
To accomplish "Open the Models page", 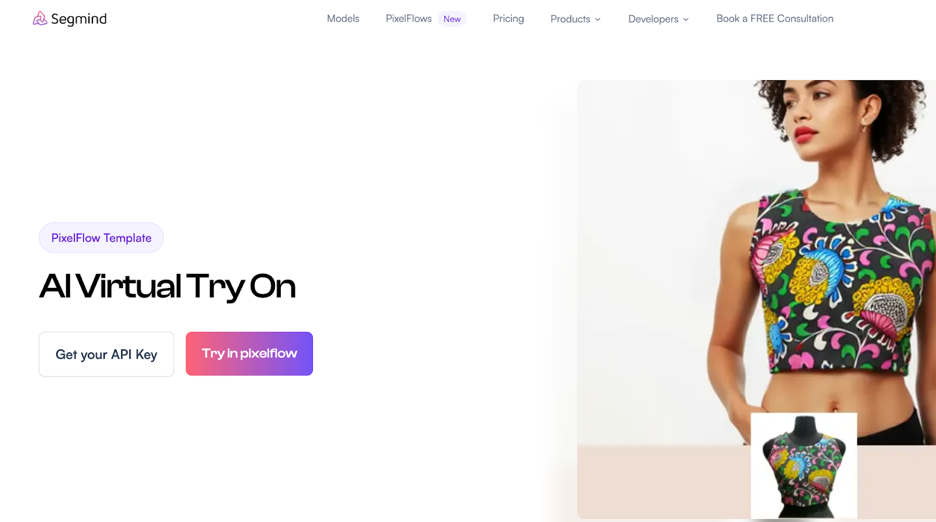I will click(343, 19).
